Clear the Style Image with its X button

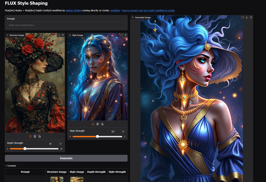pos(126,35)
